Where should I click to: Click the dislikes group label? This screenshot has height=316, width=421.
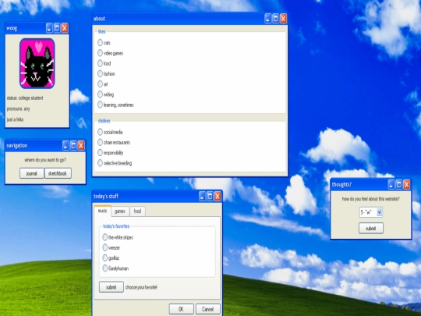tap(104, 121)
